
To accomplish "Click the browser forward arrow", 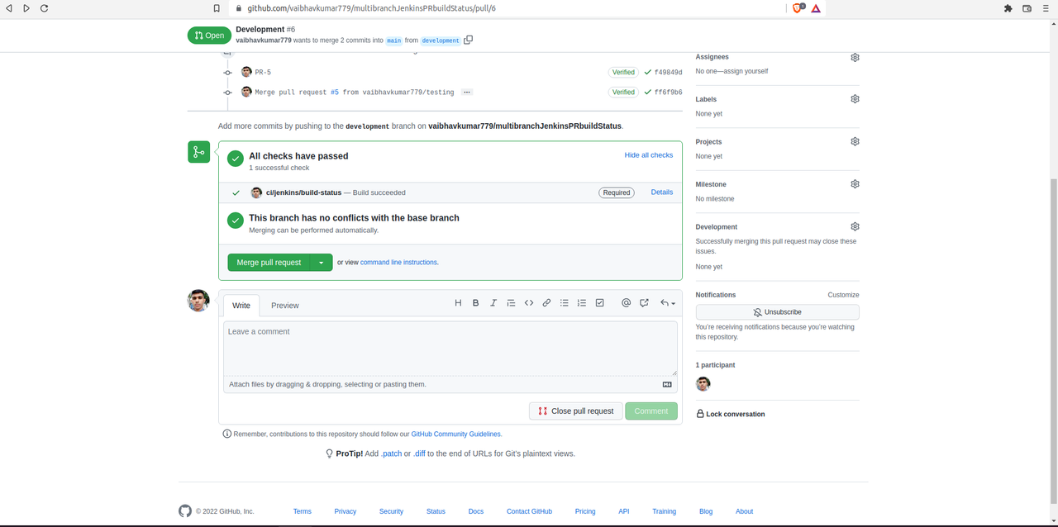I will click(26, 8).
